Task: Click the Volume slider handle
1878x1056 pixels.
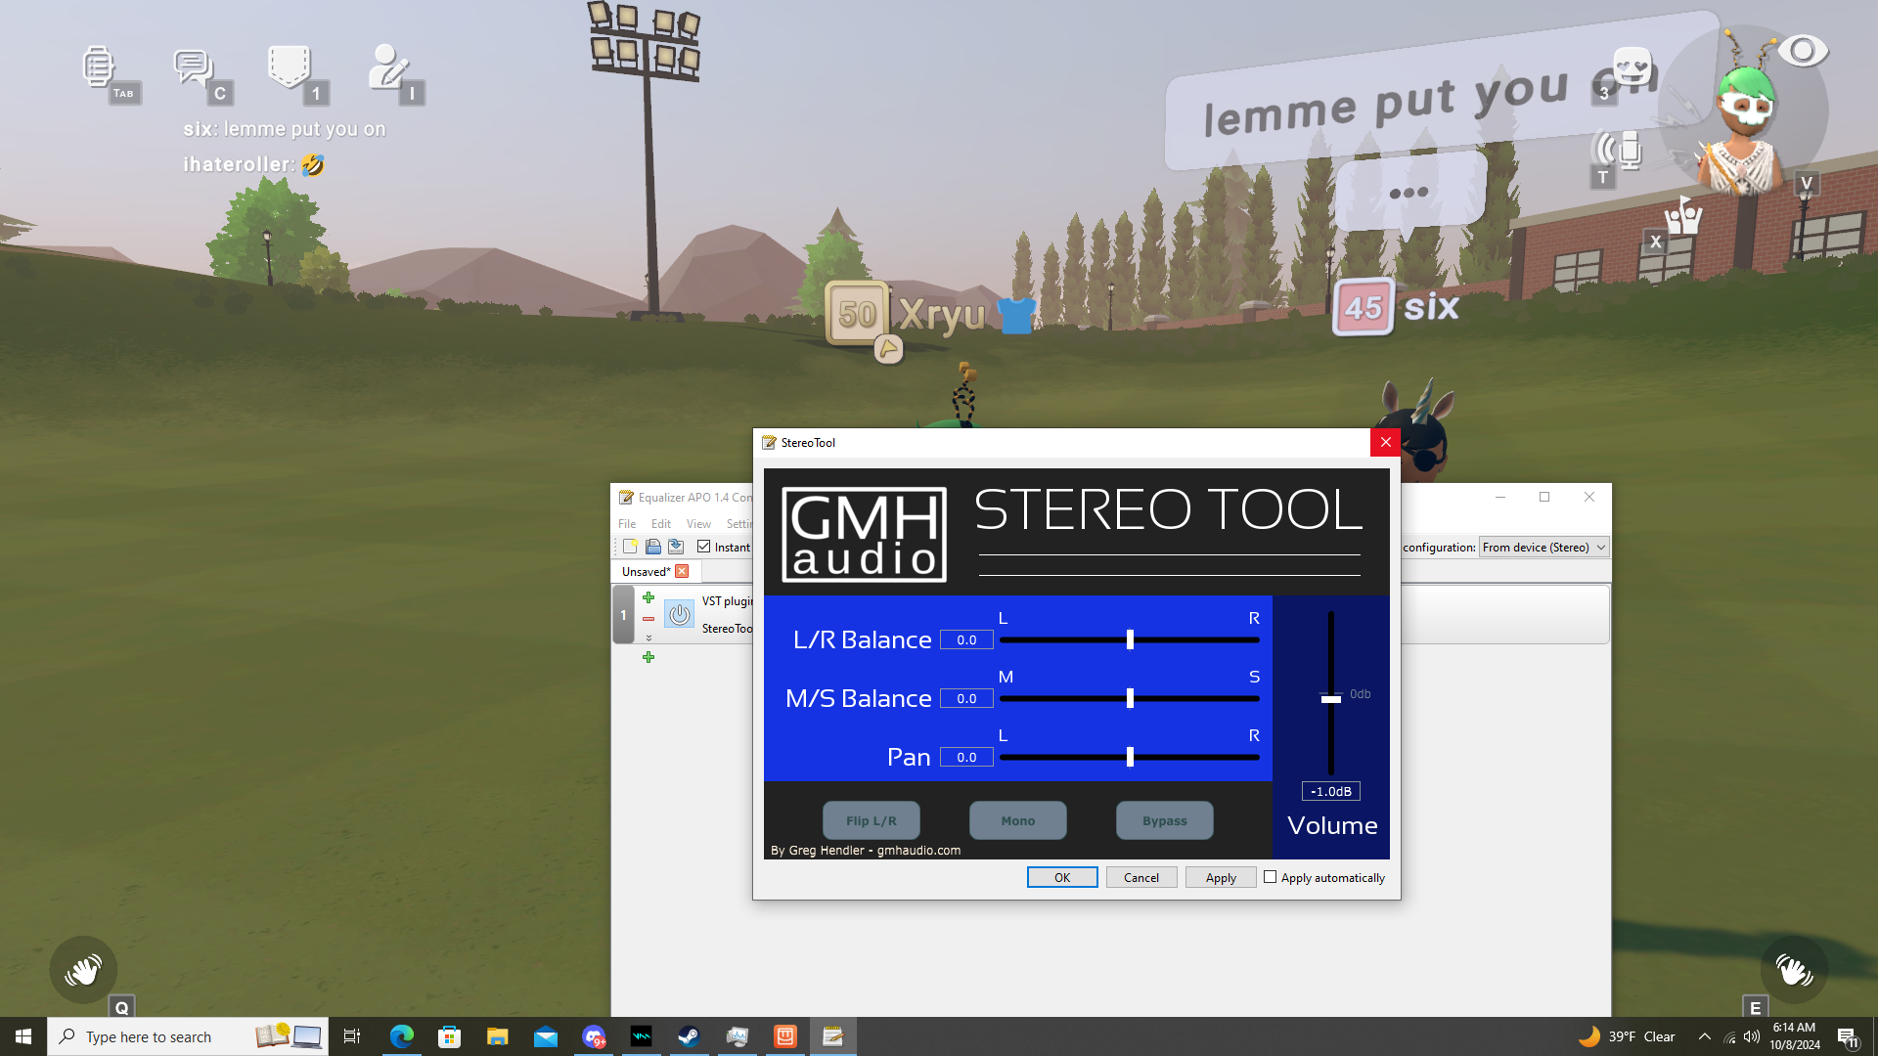Action: tap(1330, 699)
